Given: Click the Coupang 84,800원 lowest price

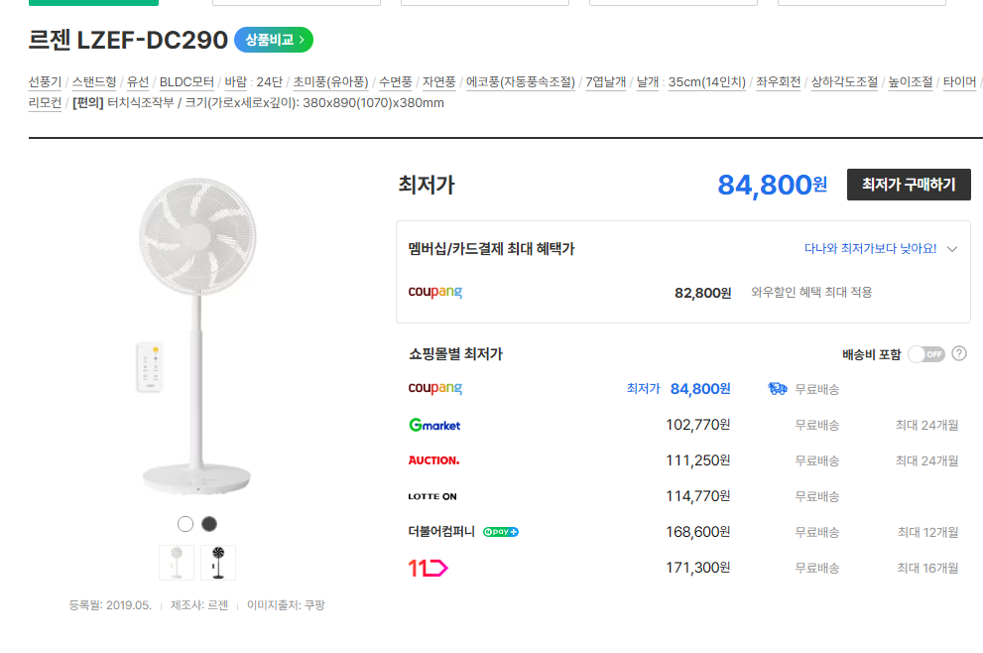Looking at the screenshot, I should pyautogui.click(x=700, y=389).
